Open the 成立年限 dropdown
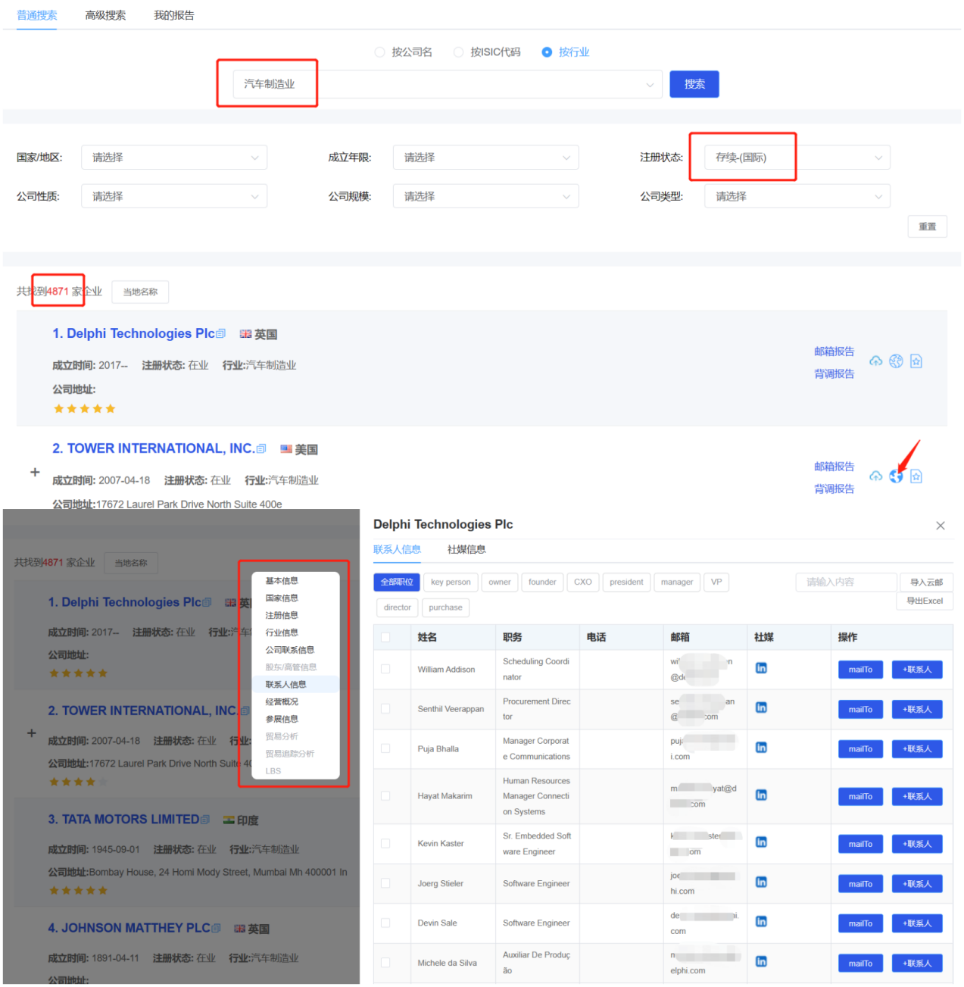The height and width of the screenshot is (987, 964). [485, 158]
